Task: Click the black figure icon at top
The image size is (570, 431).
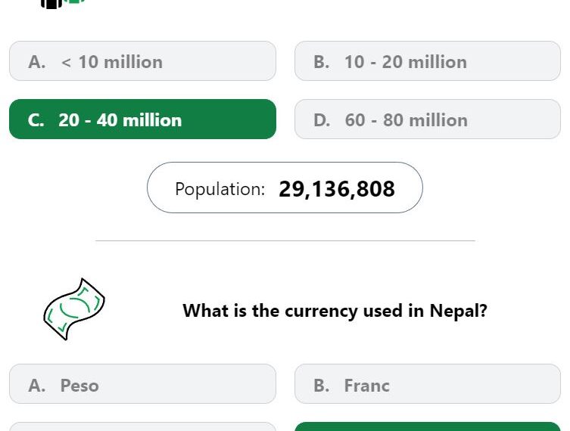Action: pos(51,4)
